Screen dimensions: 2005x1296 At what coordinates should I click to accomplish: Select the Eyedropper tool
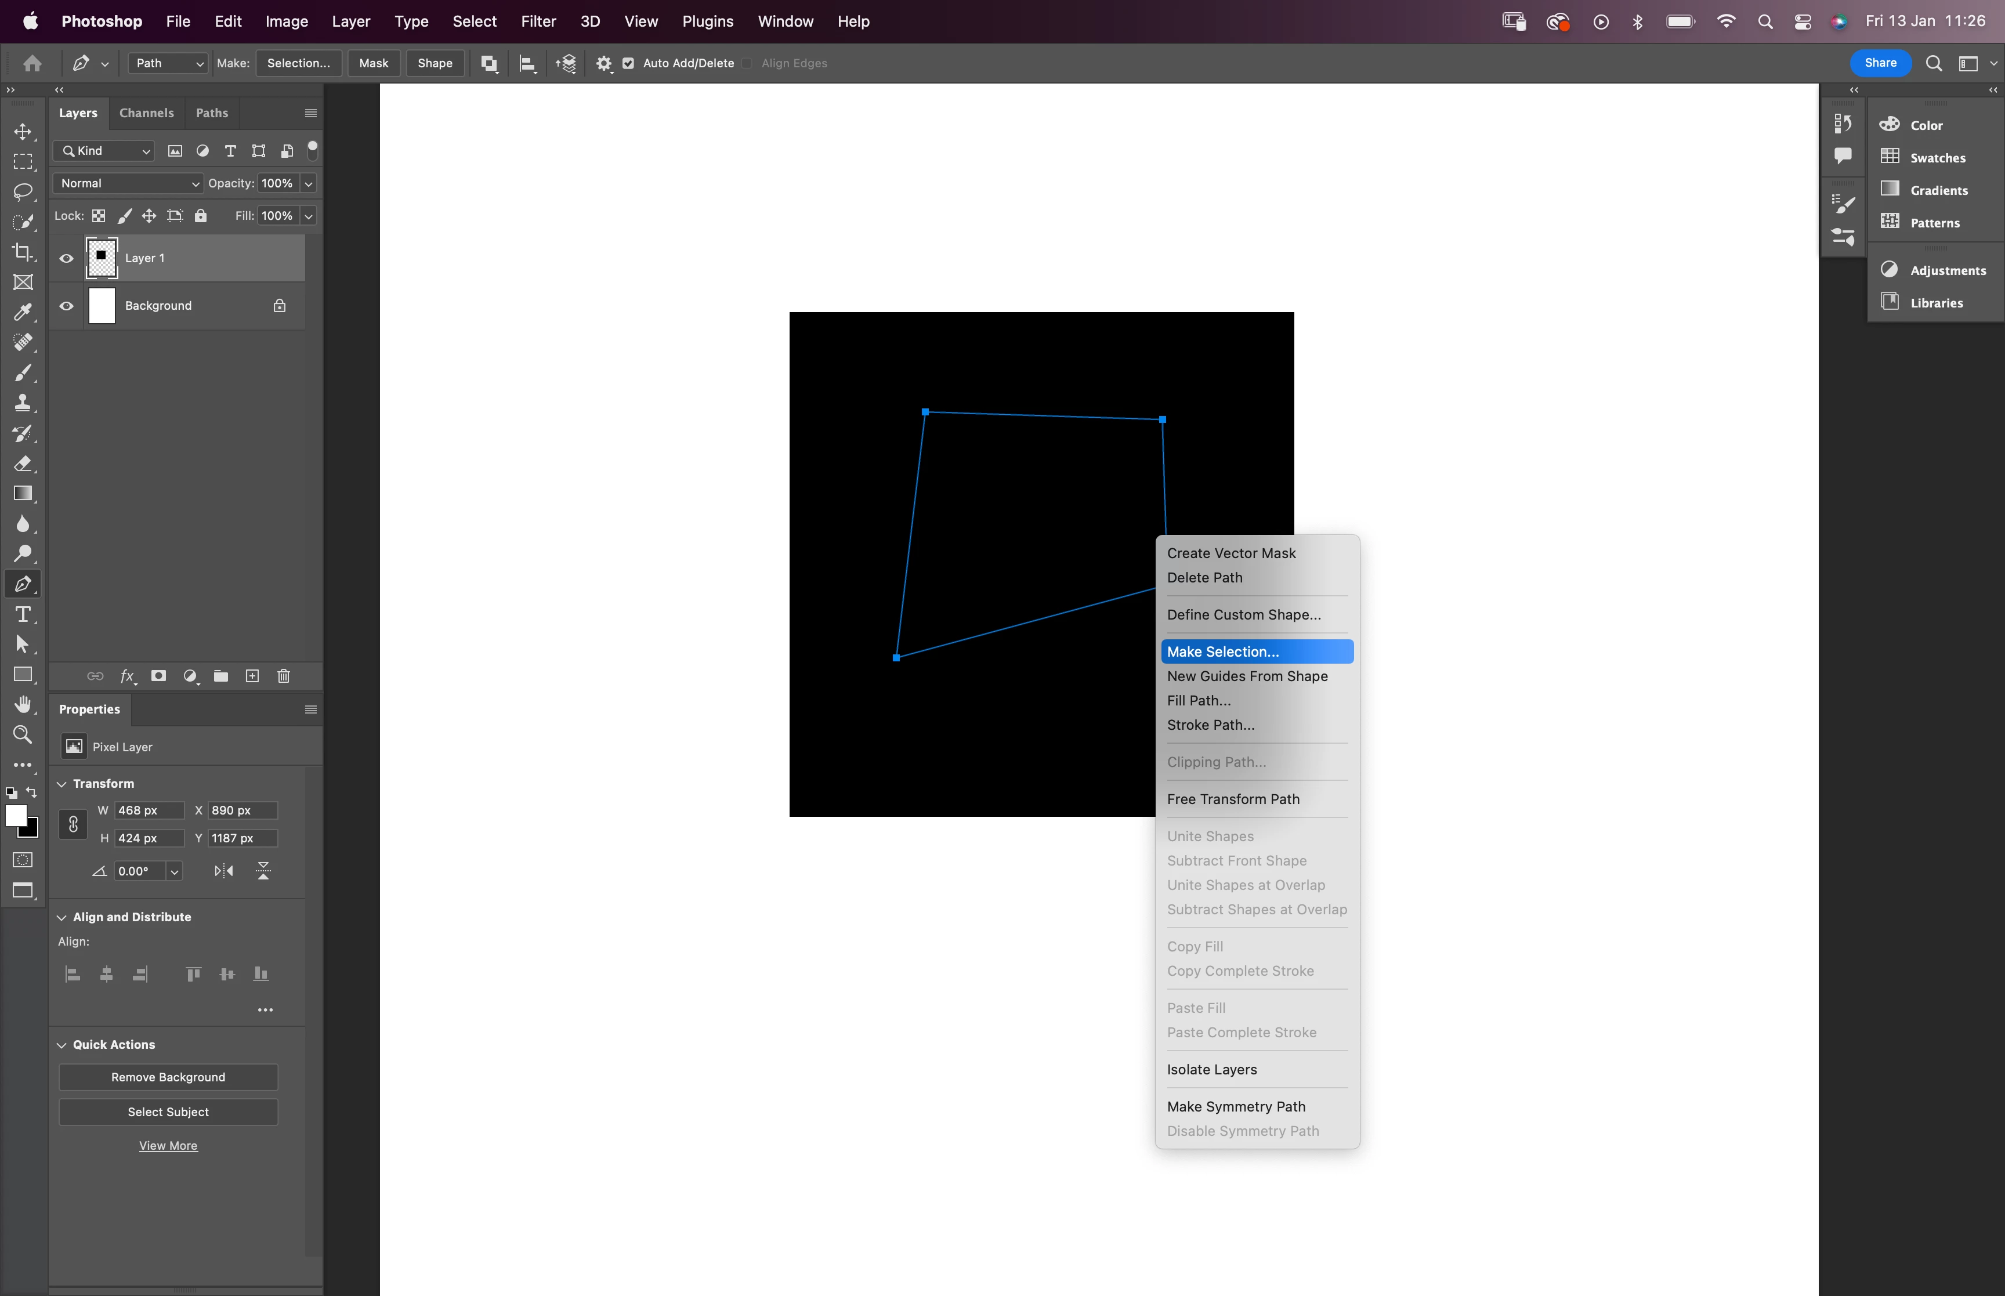coord(23,312)
